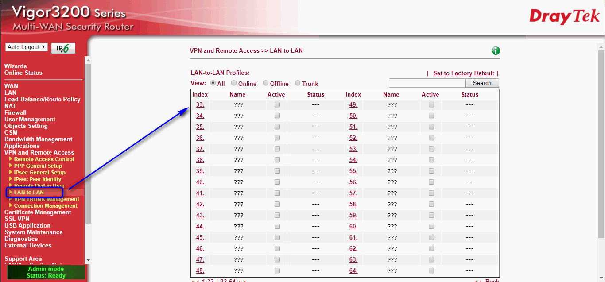Open IPsec Peer Identity submenu item
This screenshot has width=605, height=282.
tap(38, 179)
